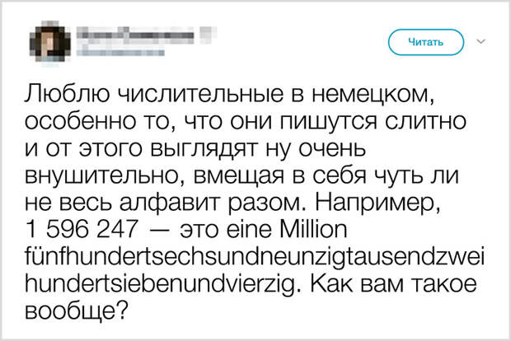The height and width of the screenshot is (341, 511).
Task: Click the Читать follow button
Action: point(426,42)
